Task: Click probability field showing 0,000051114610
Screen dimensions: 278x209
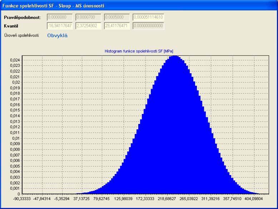Action: (148, 17)
